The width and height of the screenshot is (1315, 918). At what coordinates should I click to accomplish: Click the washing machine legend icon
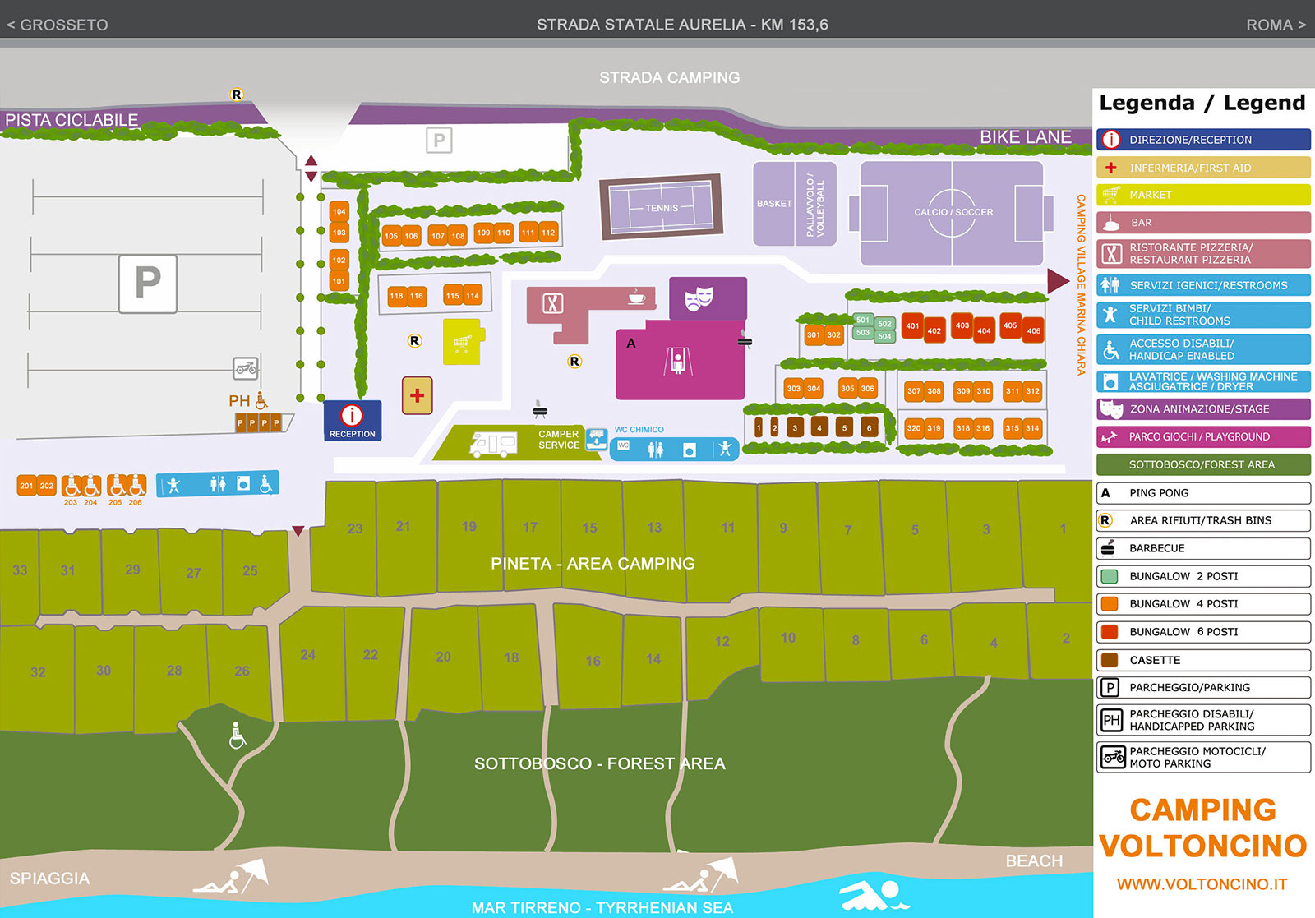tap(1111, 381)
